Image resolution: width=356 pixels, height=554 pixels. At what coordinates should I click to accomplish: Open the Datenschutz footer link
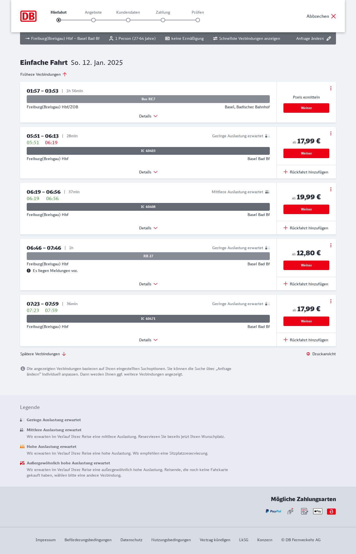click(x=131, y=540)
